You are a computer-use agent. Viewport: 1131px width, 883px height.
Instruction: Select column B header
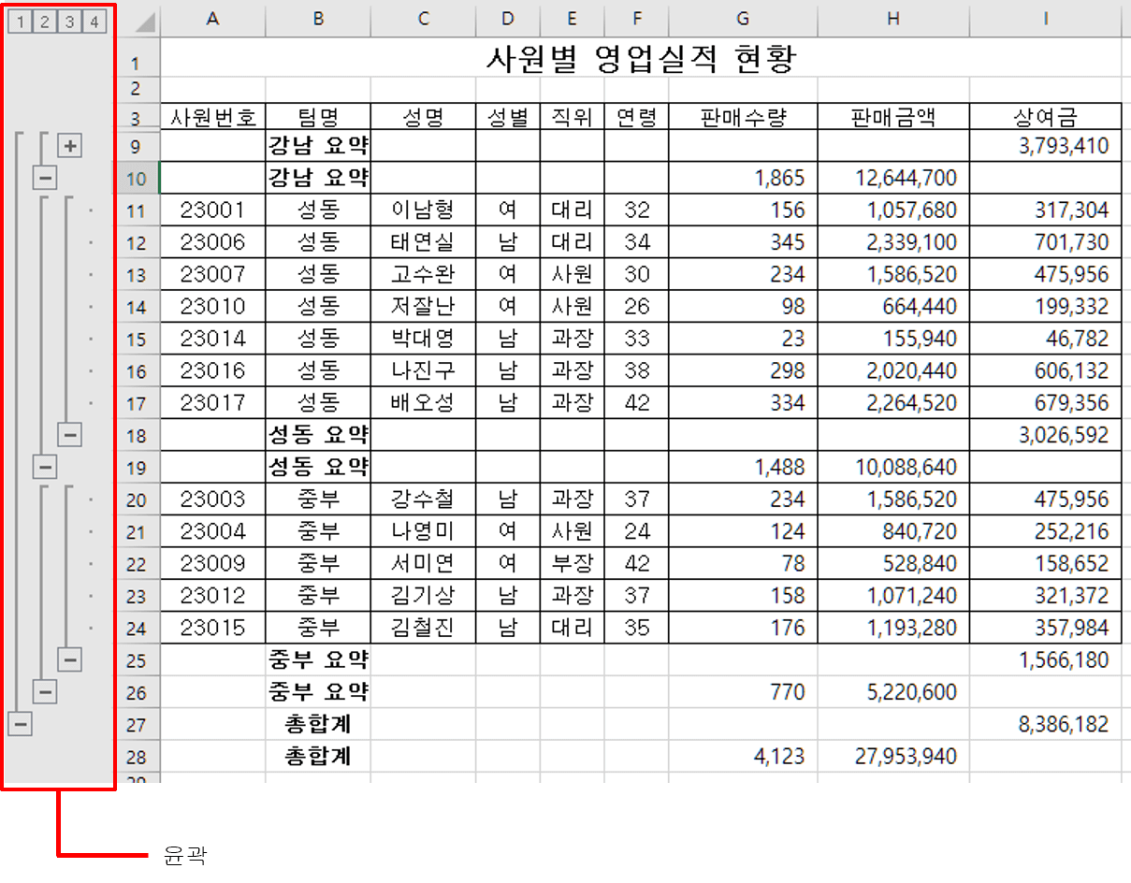click(x=318, y=19)
